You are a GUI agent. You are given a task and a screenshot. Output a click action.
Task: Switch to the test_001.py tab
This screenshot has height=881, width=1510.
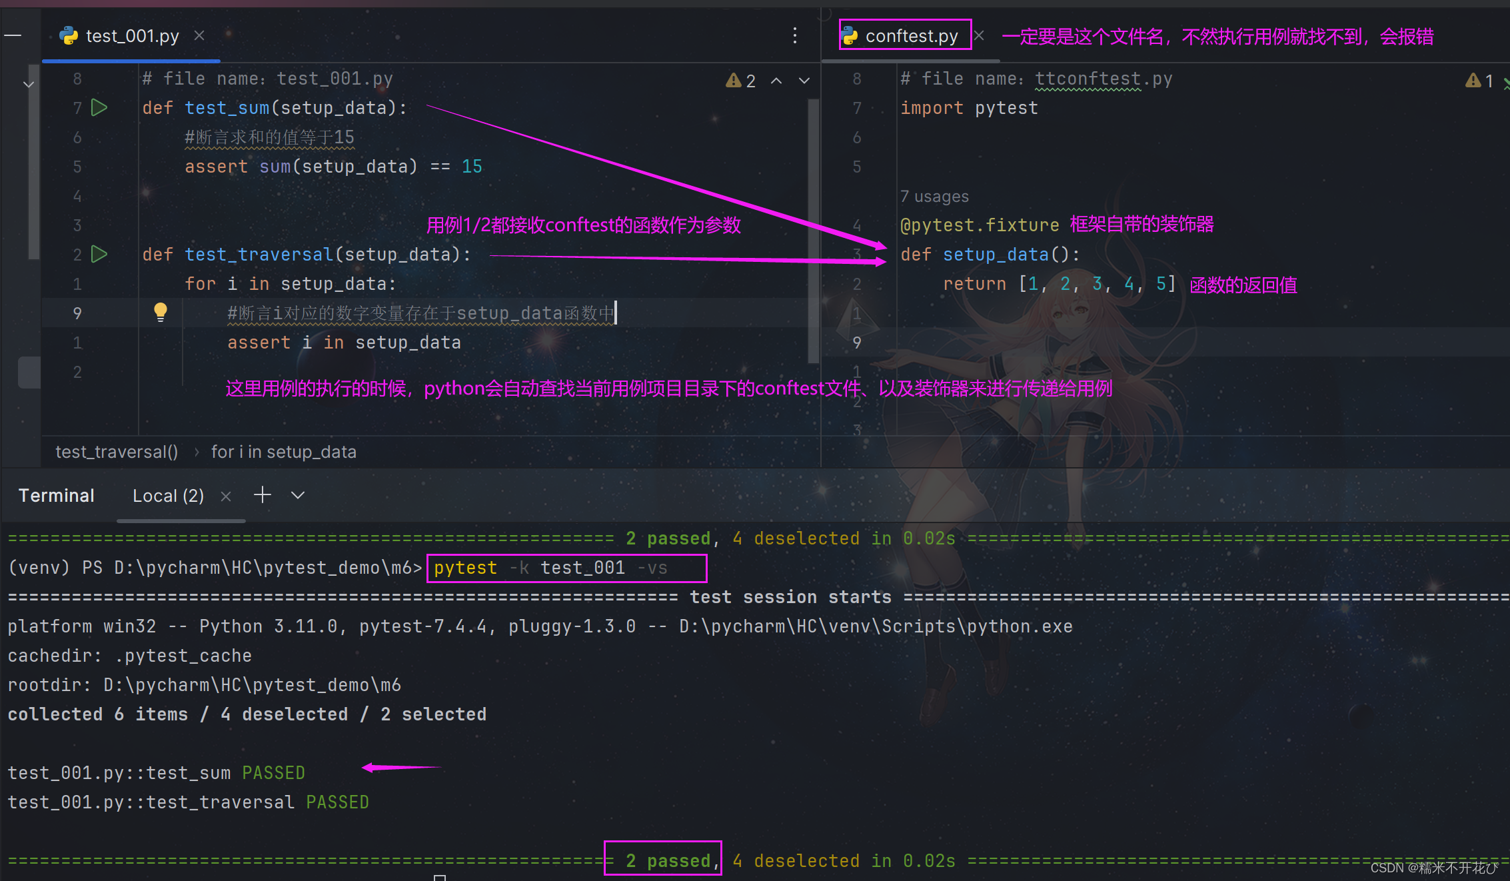(132, 36)
